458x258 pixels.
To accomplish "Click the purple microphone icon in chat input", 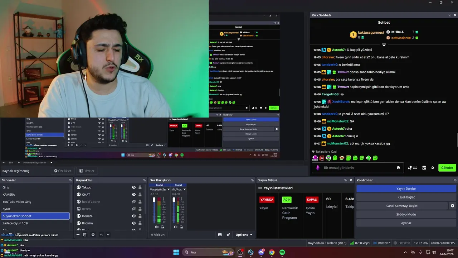I will click(x=317, y=168).
